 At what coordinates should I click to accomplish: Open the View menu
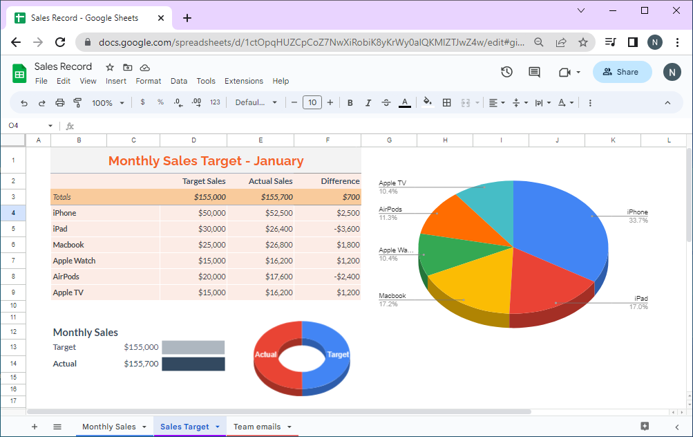[x=88, y=81]
